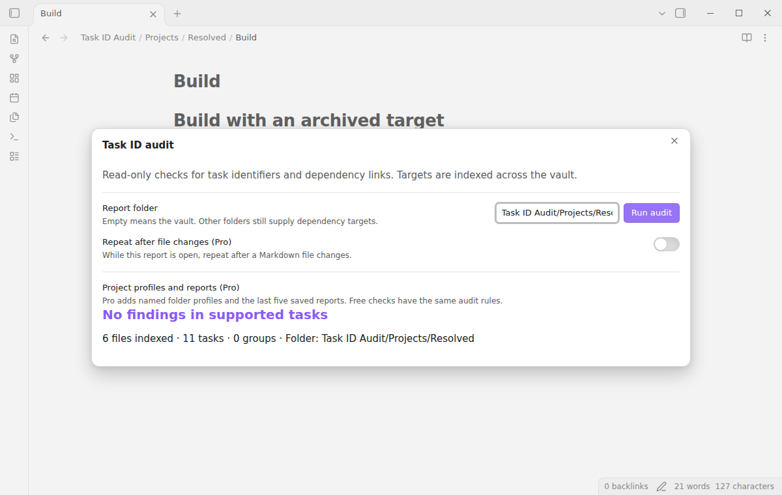Viewport: 782px width, 495px height.
Task: Click 'Project profiles and reports (Pro)' label
Action: (171, 287)
